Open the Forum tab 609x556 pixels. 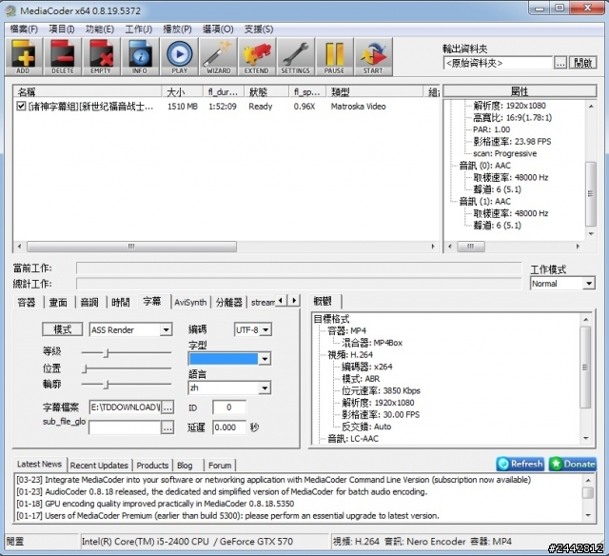pos(220,466)
